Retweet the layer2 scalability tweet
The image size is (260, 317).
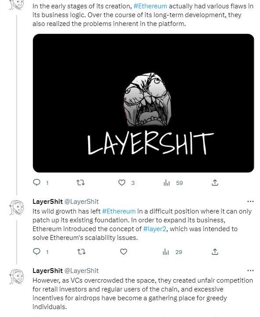point(81,252)
